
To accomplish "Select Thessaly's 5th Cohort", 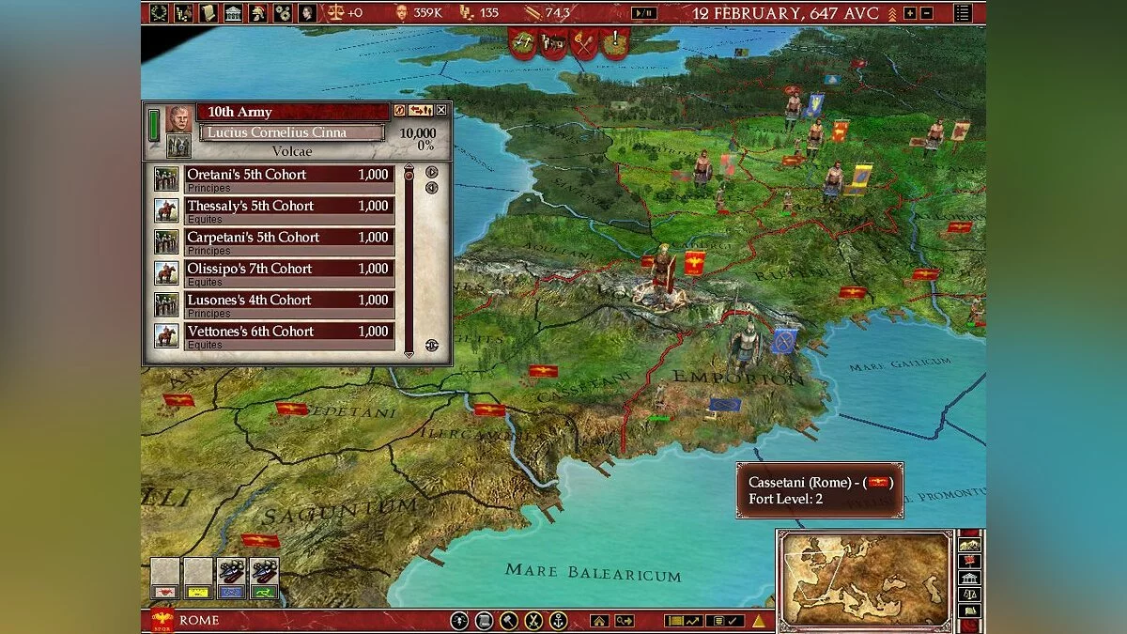I will pos(287,209).
